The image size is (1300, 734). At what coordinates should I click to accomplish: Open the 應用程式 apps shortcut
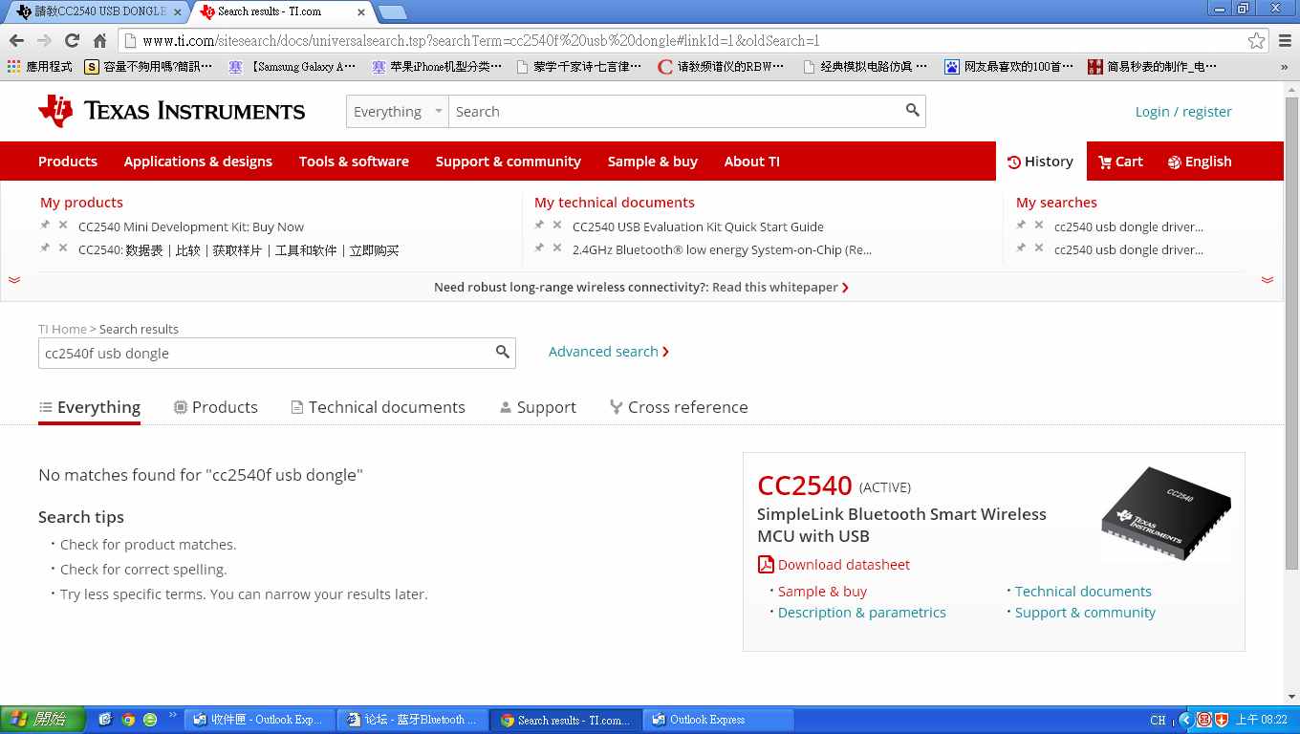40,67
